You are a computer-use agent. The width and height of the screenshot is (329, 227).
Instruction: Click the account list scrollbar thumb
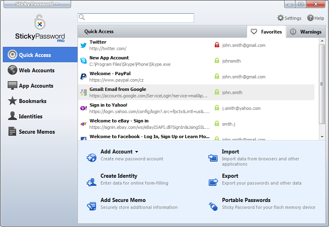[x=322, y=84]
